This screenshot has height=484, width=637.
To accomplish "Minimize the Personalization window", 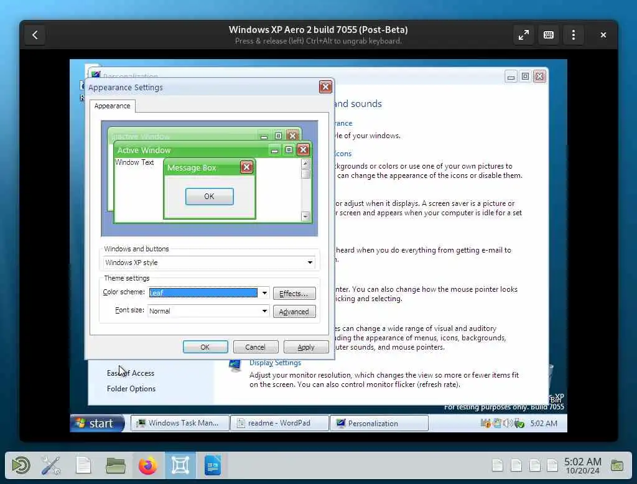I will tap(511, 77).
